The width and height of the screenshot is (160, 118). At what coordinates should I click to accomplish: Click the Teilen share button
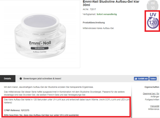point(153,79)
